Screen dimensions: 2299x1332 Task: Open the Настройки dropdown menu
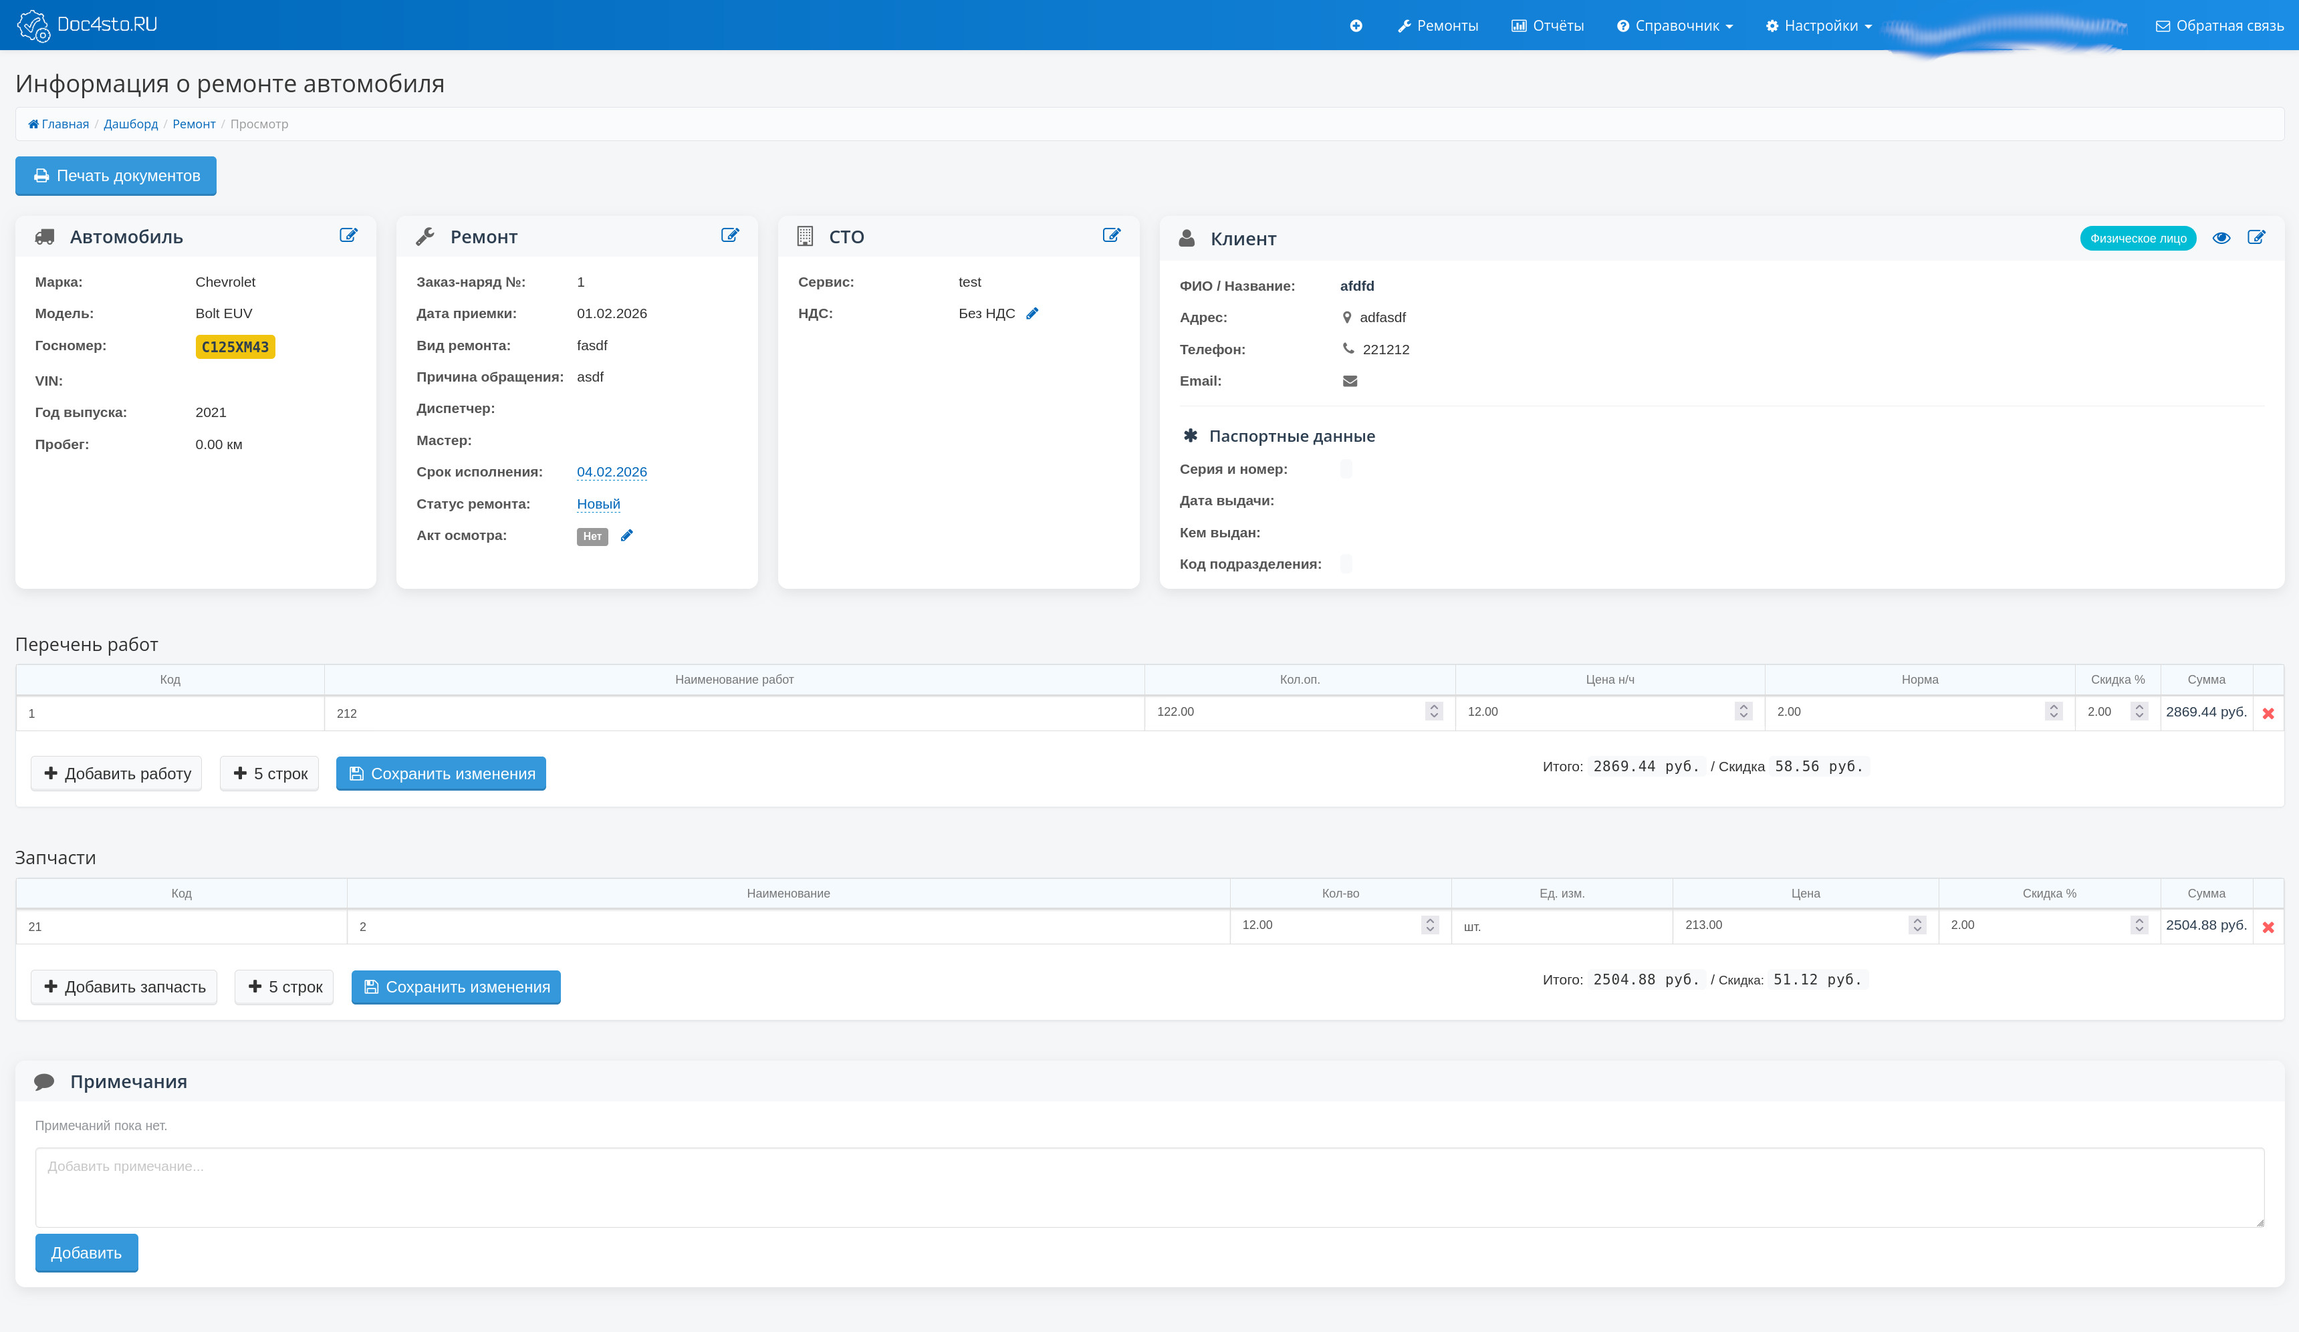pyautogui.click(x=1818, y=25)
